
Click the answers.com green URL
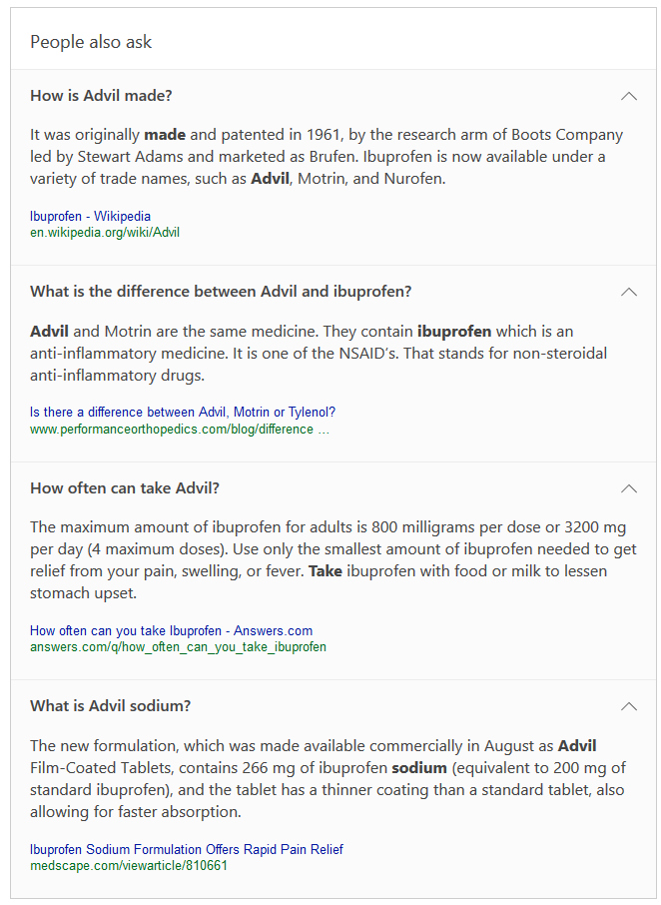(178, 646)
